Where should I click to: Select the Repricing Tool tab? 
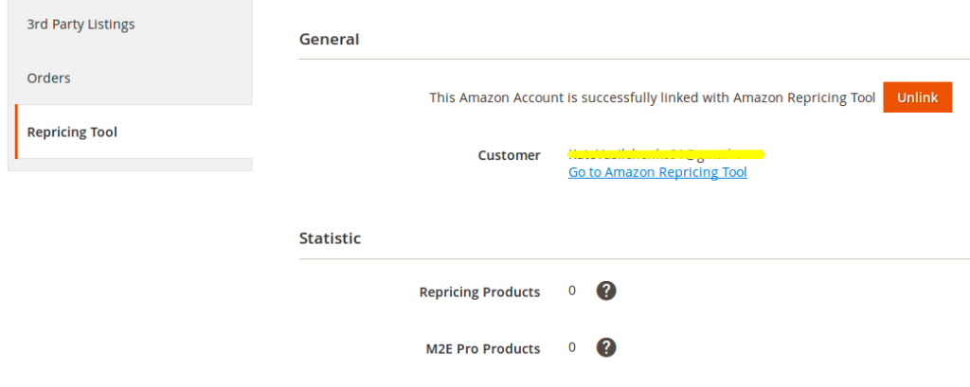73,132
